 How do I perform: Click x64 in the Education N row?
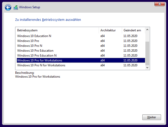[x=102, y=36]
